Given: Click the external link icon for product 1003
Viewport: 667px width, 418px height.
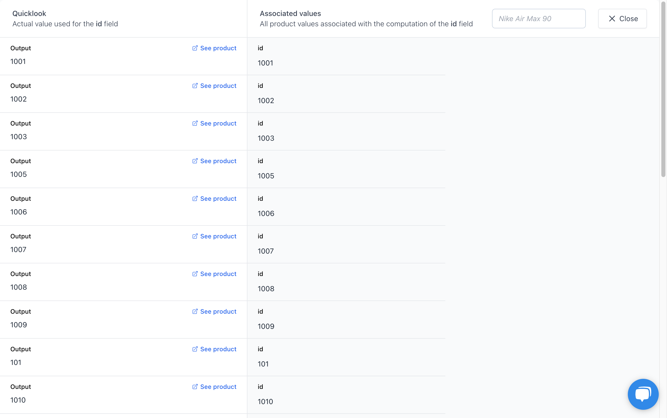Looking at the screenshot, I should click(x=195, y=123).
